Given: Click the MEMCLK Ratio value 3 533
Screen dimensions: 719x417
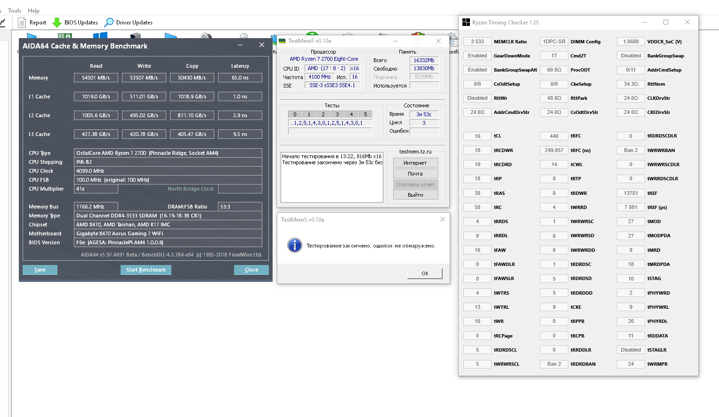Looking at the screenshot, I should click(477, 41).
